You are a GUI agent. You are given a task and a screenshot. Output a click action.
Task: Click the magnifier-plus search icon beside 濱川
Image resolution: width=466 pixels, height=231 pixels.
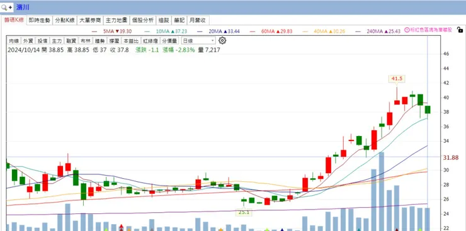coord(7,8)
